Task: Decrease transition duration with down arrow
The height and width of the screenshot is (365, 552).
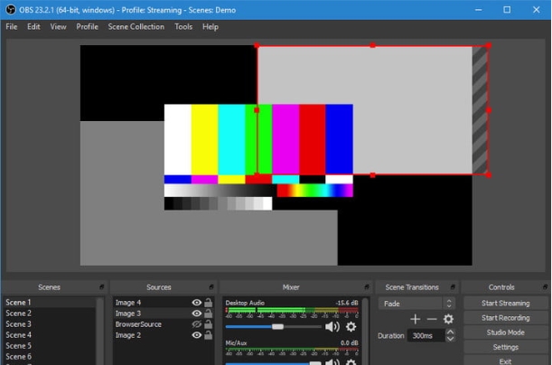Action: (x=450, y=339)
